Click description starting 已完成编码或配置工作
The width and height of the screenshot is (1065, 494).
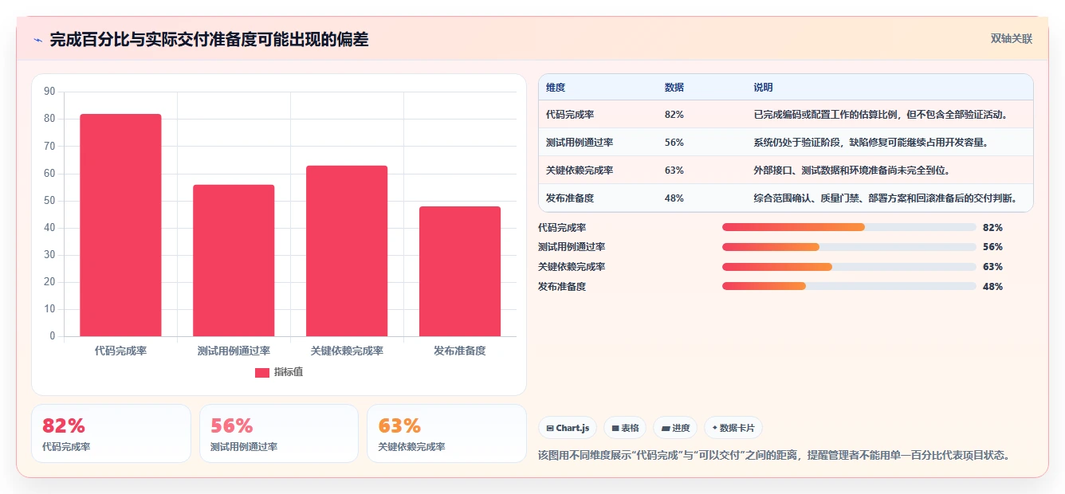tap(881, 115)
